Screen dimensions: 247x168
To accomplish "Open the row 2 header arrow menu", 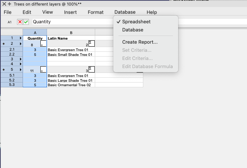I will 20,44.
